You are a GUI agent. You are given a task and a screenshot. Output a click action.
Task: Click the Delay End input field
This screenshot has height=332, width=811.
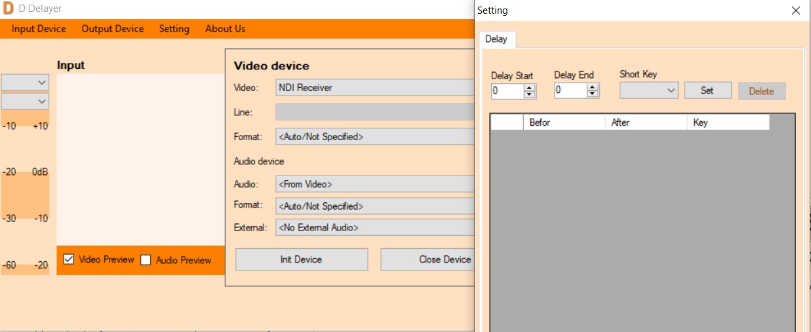click(570, 91)
